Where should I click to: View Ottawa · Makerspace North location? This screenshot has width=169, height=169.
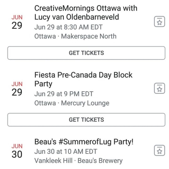coord(75,36)
